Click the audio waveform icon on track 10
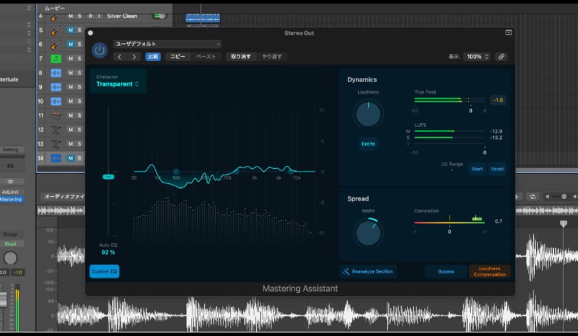The width and height of the screenshot is (578, 336). pyautogui.click(x=56, y=101)
